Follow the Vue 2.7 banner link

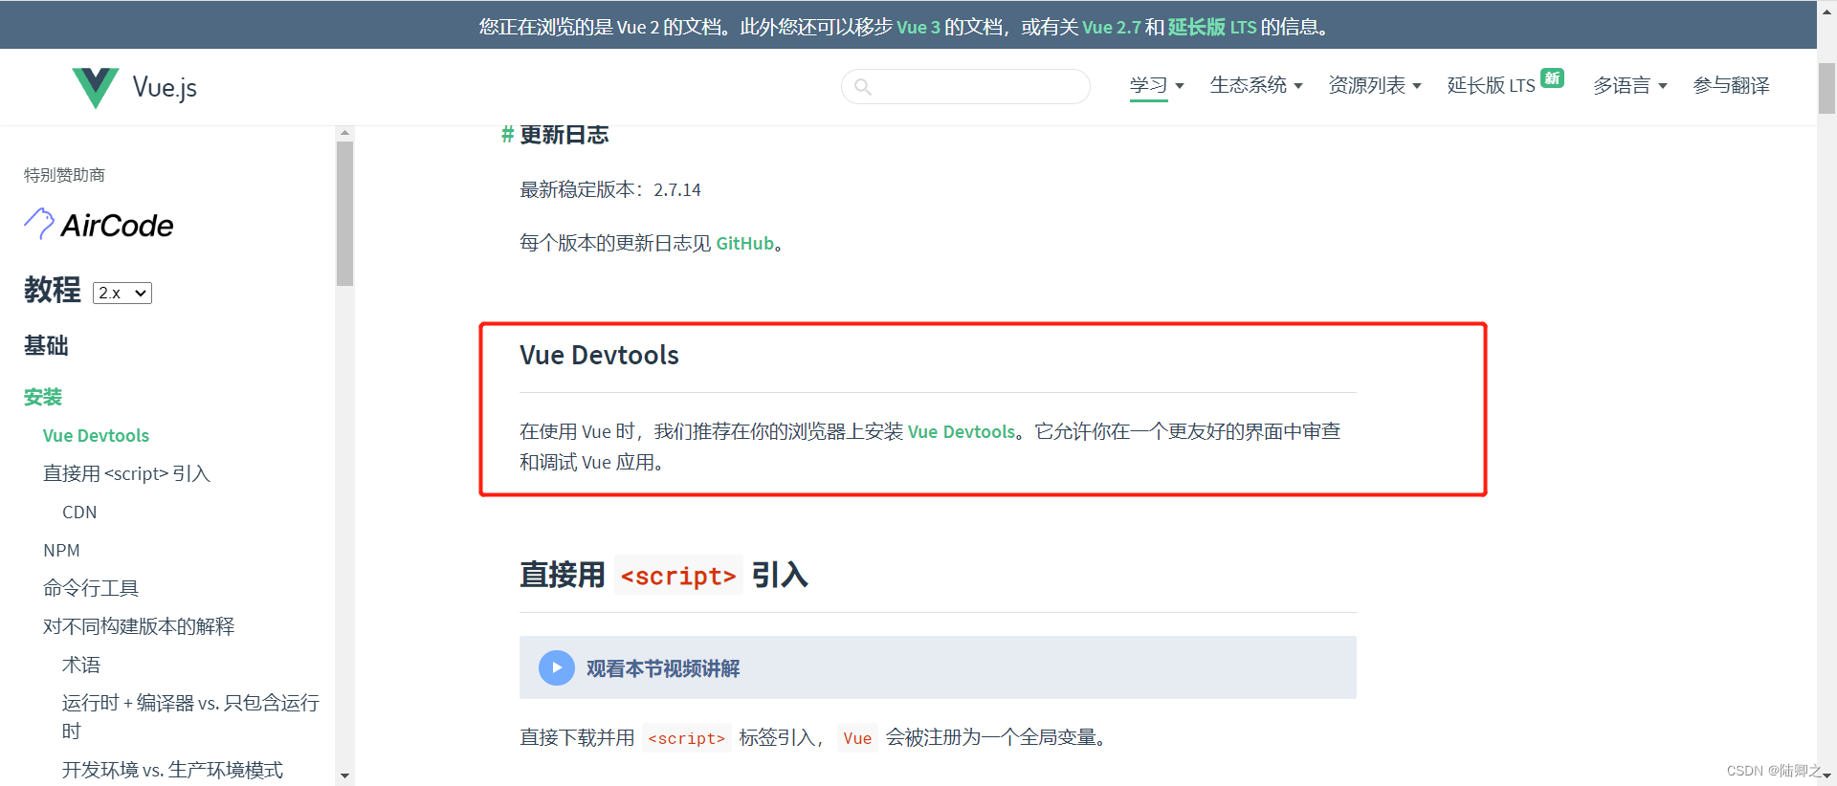(1112, 27)
